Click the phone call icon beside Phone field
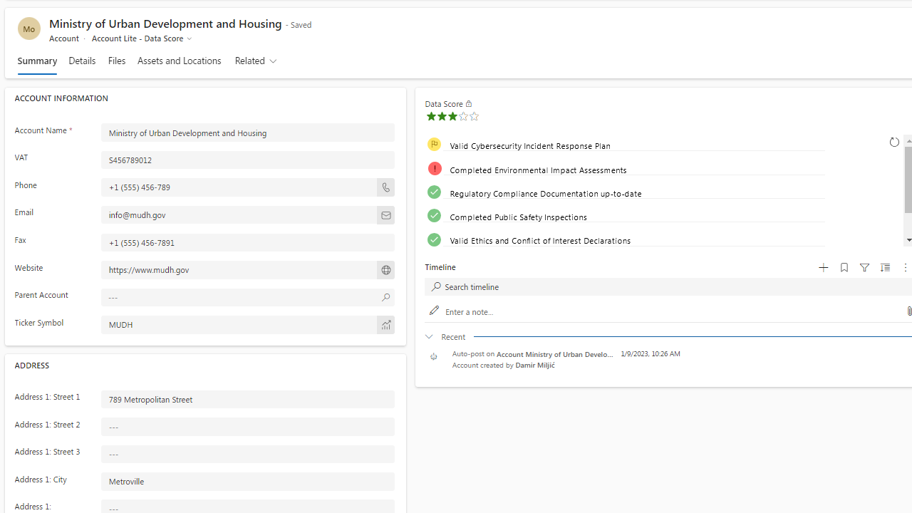 (385, 187)
